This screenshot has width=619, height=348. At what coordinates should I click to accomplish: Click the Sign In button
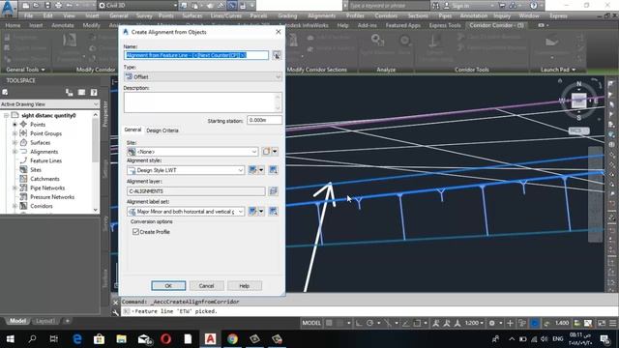point(457,6)
